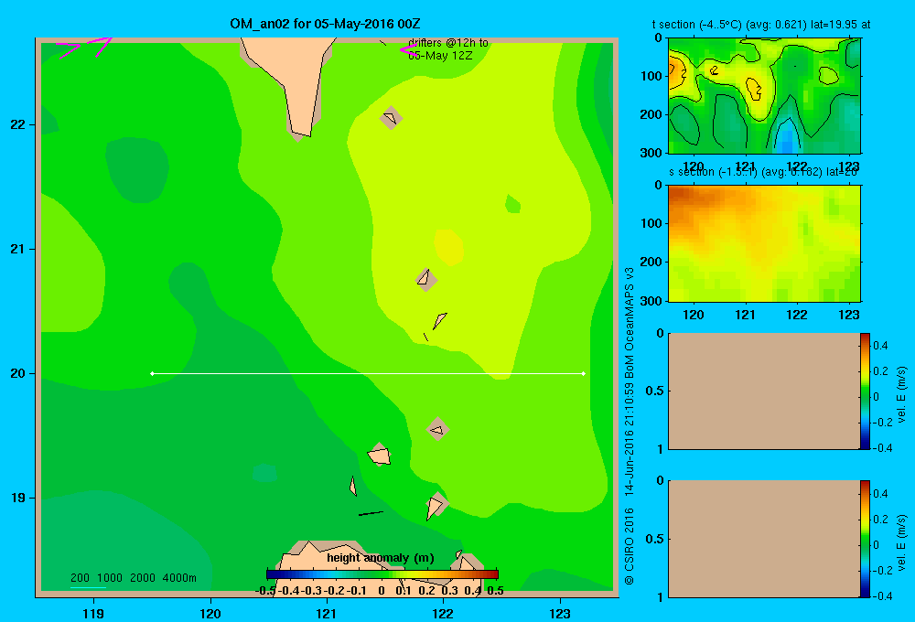Click the CSIRO BoM OceanMAPS v3 copyright text

coord(630,426)
